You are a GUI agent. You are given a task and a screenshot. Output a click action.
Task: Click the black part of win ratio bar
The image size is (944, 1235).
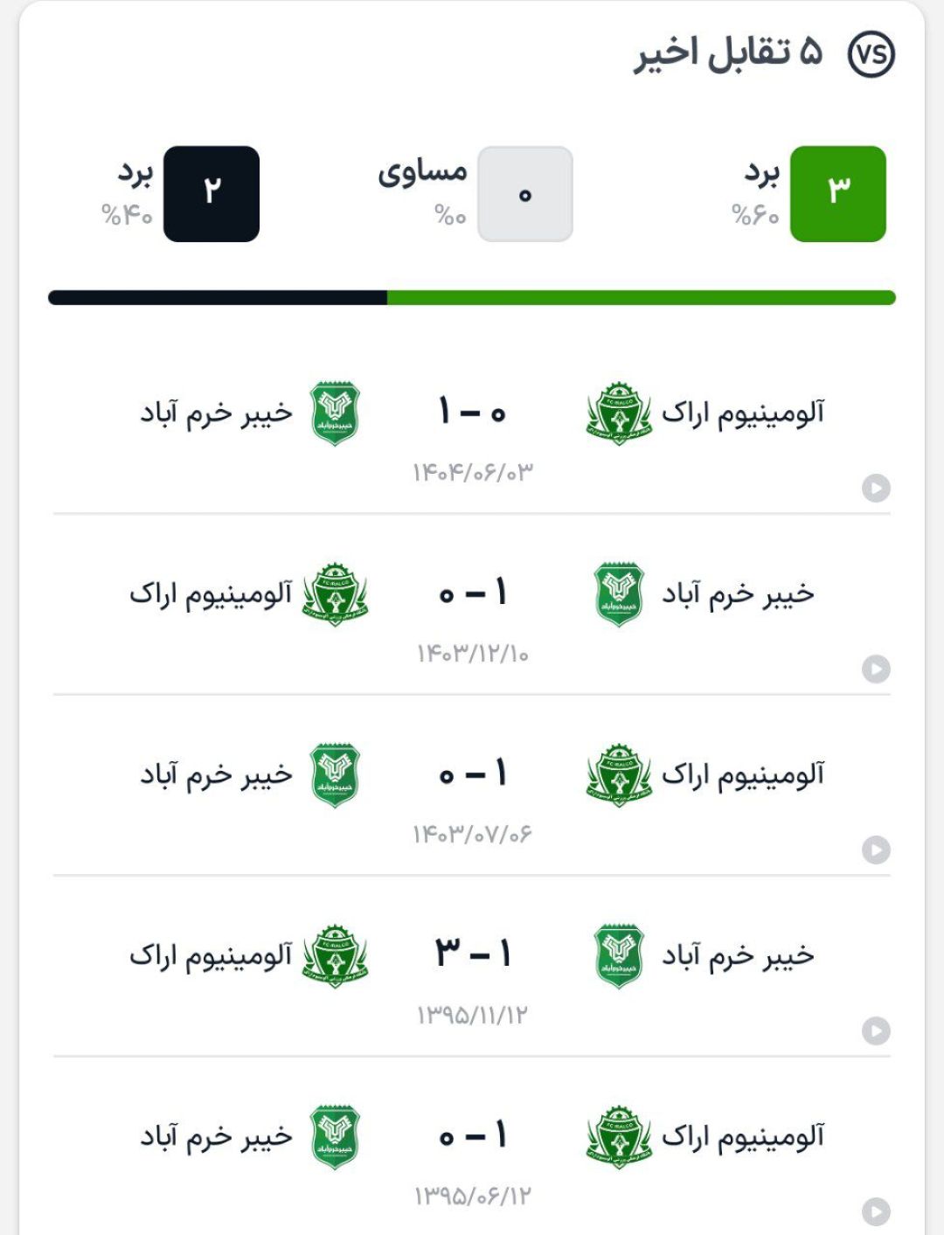pyautogui.click(x=218, y=298)
